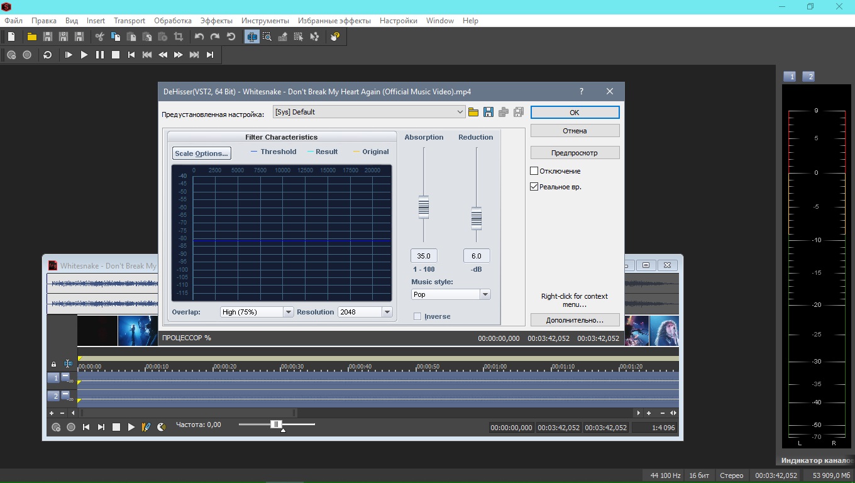Save the preset with the floppy disk icon
Screen dimensions: 855x483
[x=488, y=112]
